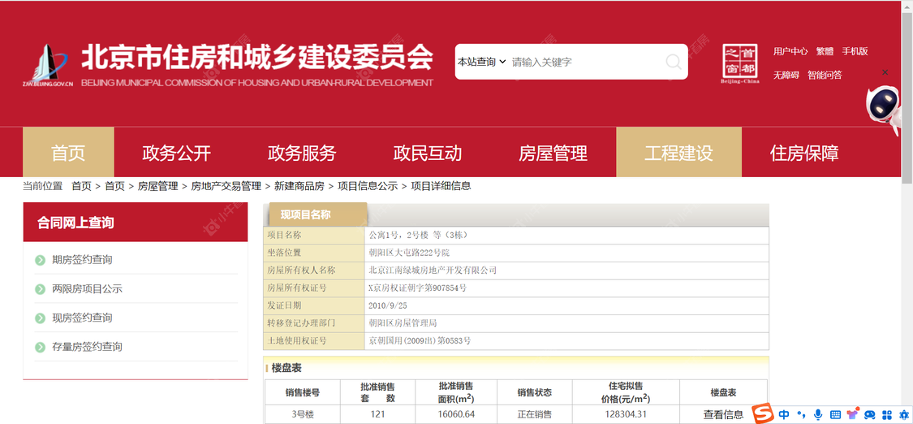Toggle the punctuation mode in Sogou bar
This screenshot has width=913, height=424.
801,415
